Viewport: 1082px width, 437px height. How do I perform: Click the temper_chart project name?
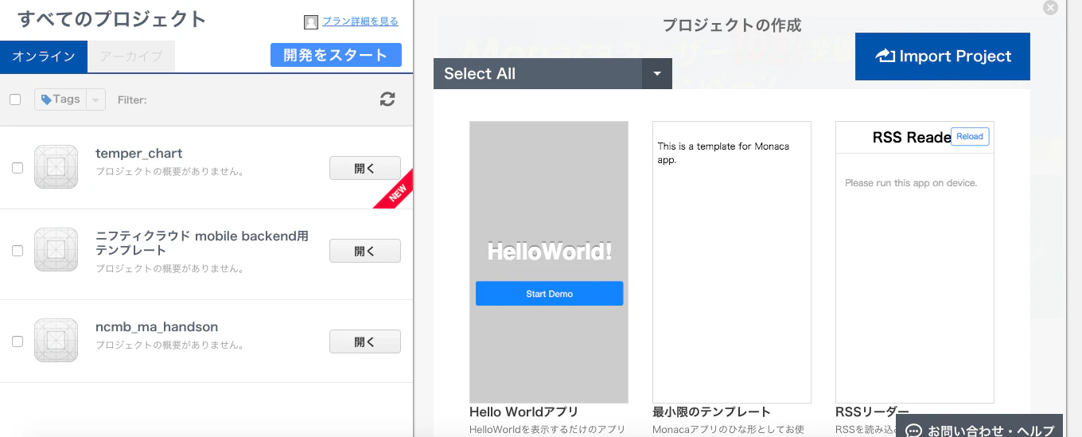pyautogui.click(x=139, y=153)
